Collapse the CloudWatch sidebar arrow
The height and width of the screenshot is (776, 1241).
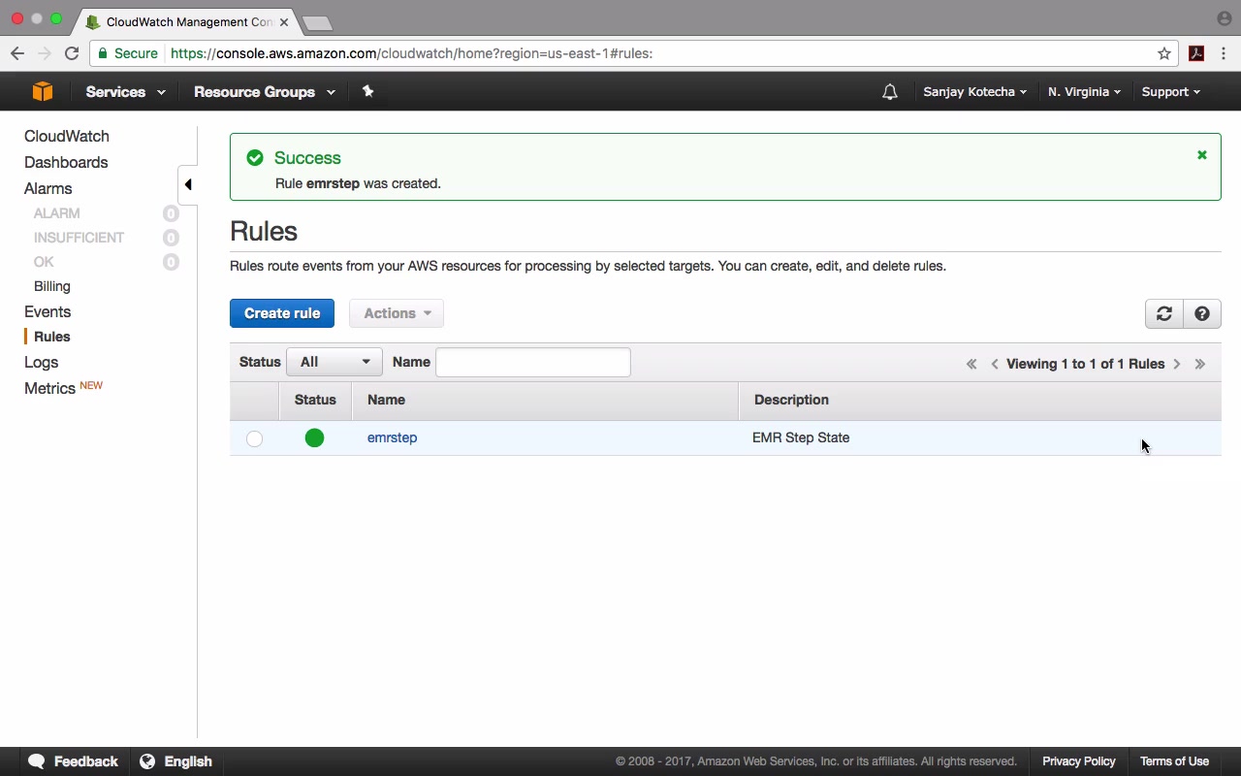(x=188, y=184)
